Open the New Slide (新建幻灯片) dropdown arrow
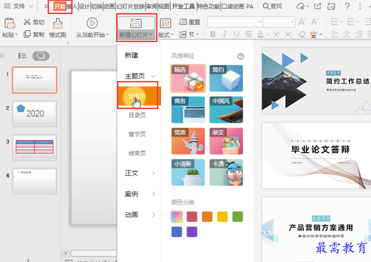Viewport: 371px width, 262px height. [151, 35]
